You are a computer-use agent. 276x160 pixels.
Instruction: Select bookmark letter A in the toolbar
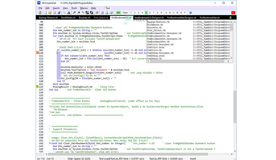pyautogui.click(x=166, y=13)
